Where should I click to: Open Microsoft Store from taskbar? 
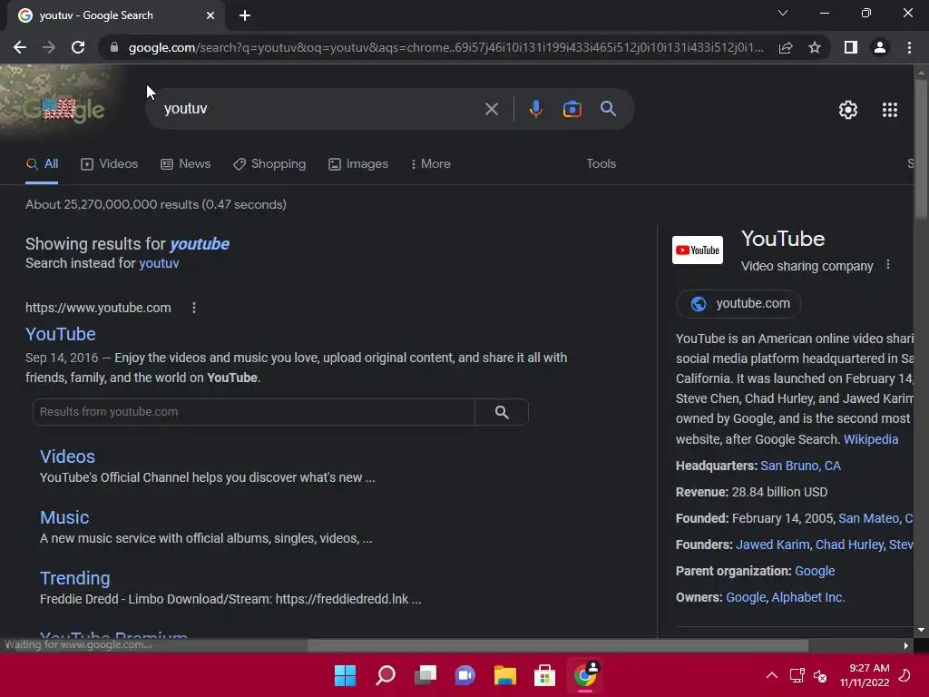click(x=544, y=675)
